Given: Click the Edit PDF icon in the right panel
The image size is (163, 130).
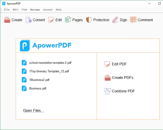Looking at the screenshot, I should [x=107, y=64].
